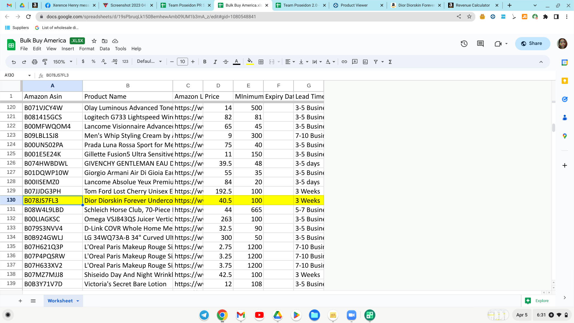Open text rotation dropdown

(x=330, y=62)
